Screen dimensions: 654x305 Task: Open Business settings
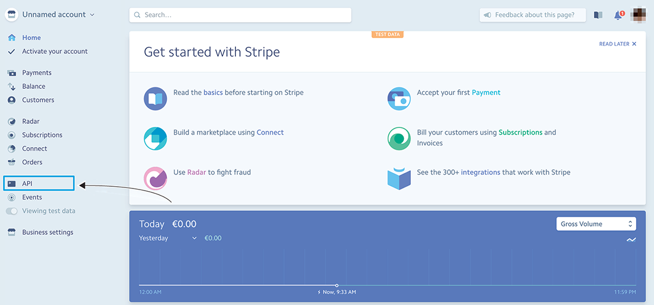pos(47,233)
